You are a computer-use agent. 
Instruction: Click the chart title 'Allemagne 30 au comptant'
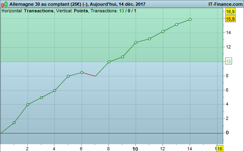click(x=39, y=4)
